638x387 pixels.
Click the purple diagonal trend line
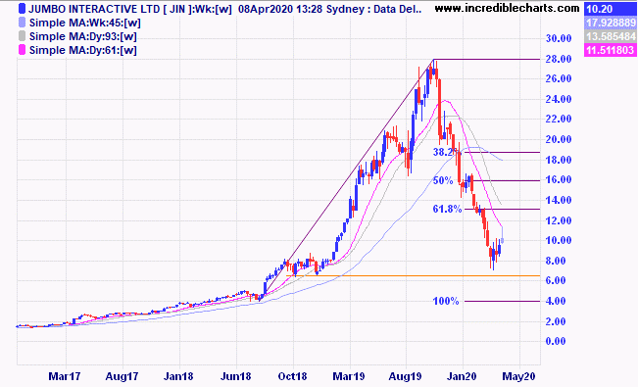click(350, 175)
